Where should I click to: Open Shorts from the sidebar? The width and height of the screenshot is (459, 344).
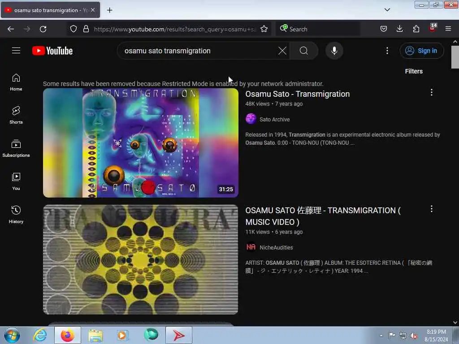[16, 115]
